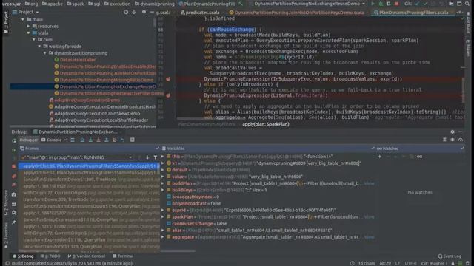
Task: Click Rerun icon in debug side toolbar
Action: [x=14, y=141]
